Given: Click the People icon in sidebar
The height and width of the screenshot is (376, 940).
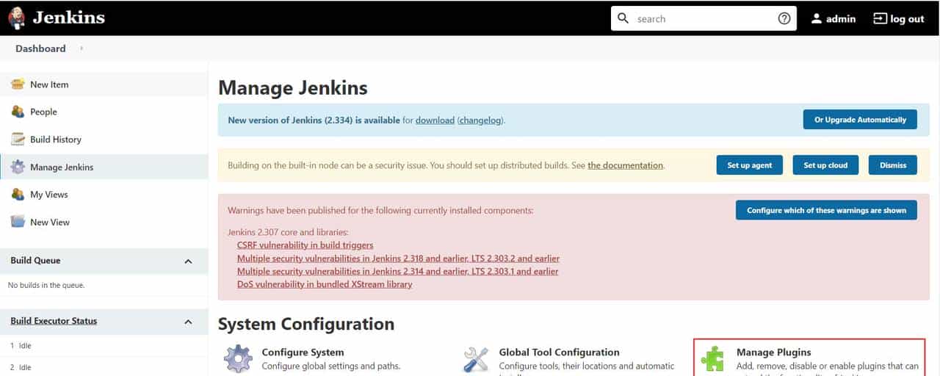Looking at the screenshot, I should coord(18,112).
